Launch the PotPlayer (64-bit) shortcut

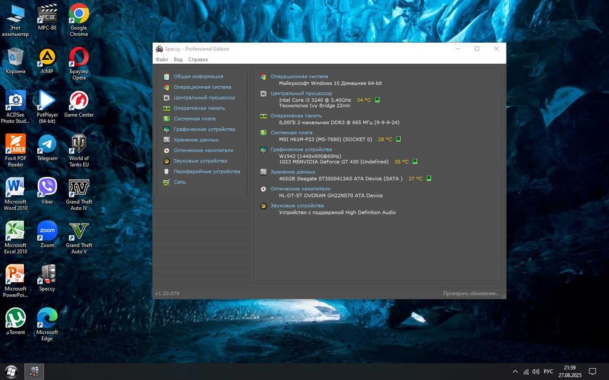(x=47, y=107)
